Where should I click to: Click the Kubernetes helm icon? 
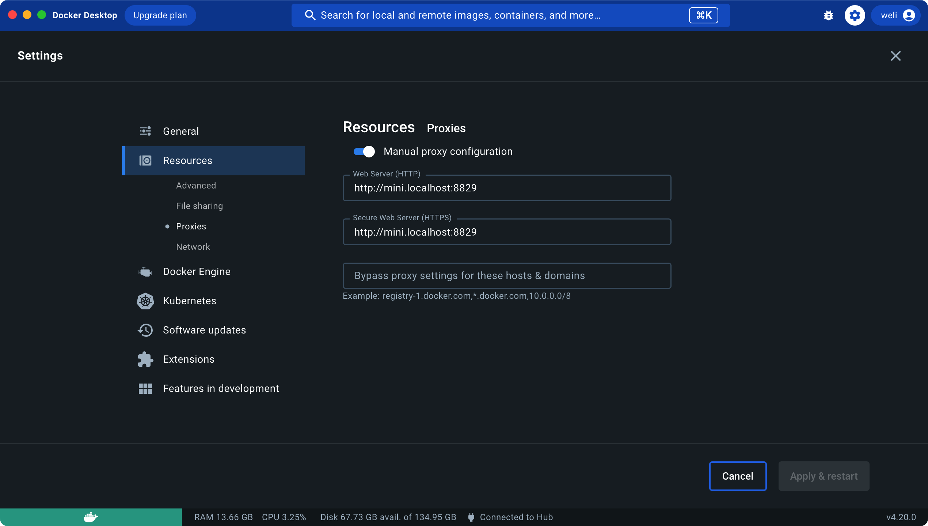[x=145, y=301]
